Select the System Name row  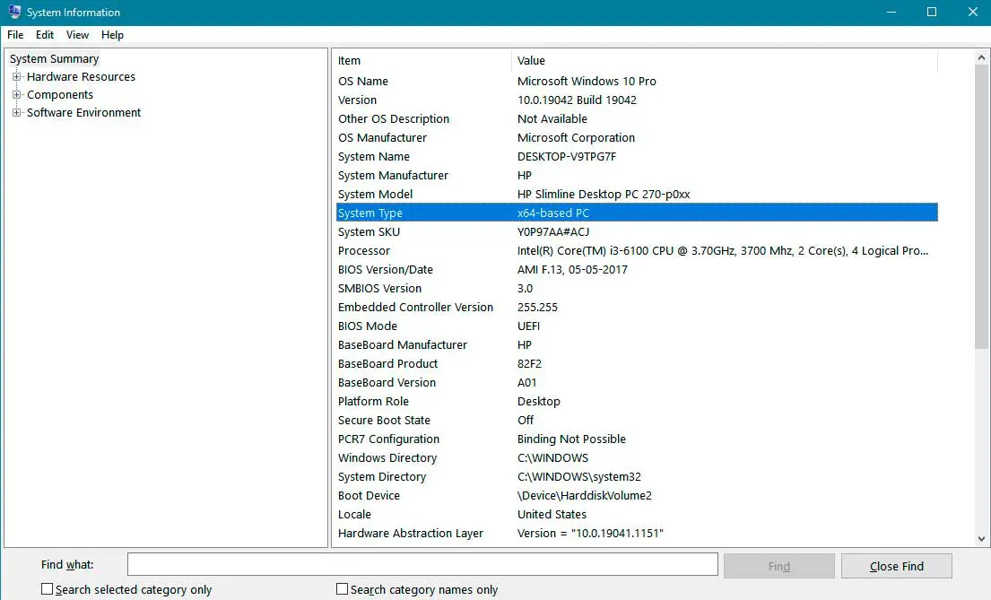click(637, 156)
